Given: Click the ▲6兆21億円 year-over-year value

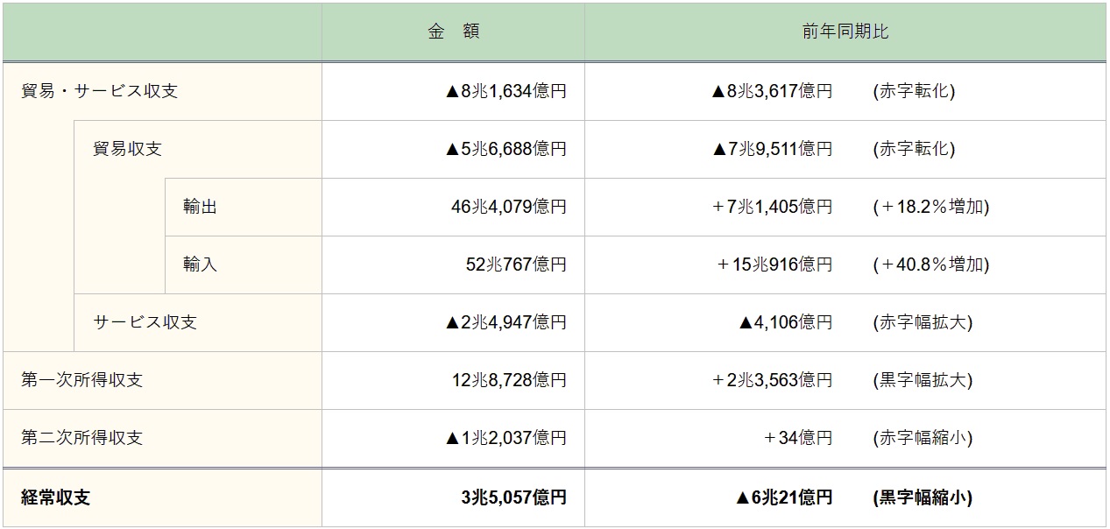Looking at the screenshot, I should (784, 497).
